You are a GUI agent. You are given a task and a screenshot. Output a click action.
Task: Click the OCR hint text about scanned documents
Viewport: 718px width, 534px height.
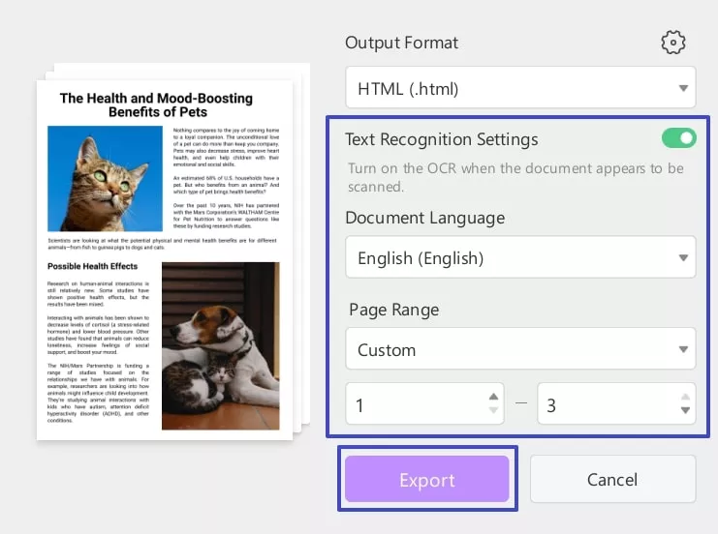pyautogui.click(x=515, y=177)
